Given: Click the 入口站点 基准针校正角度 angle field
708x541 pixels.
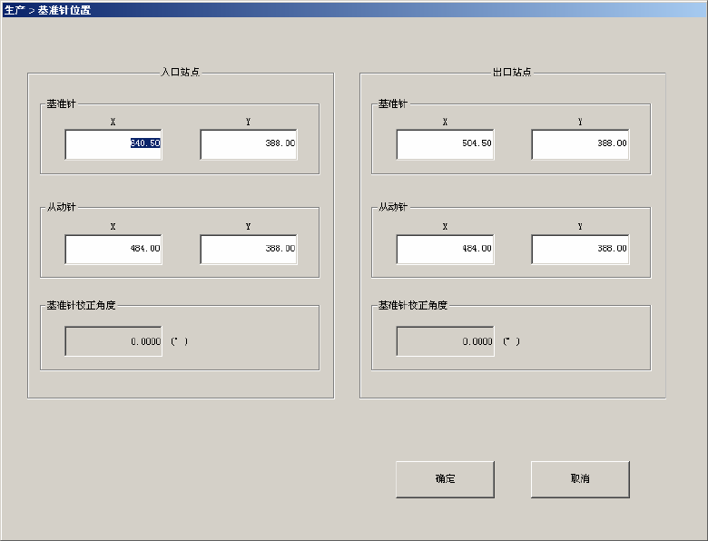Looking at the screenshot, I should [x=113, y=341].
